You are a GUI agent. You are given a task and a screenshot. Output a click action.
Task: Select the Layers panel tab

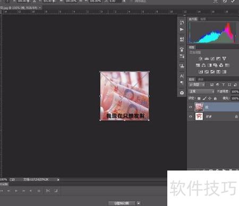[192, 79]
